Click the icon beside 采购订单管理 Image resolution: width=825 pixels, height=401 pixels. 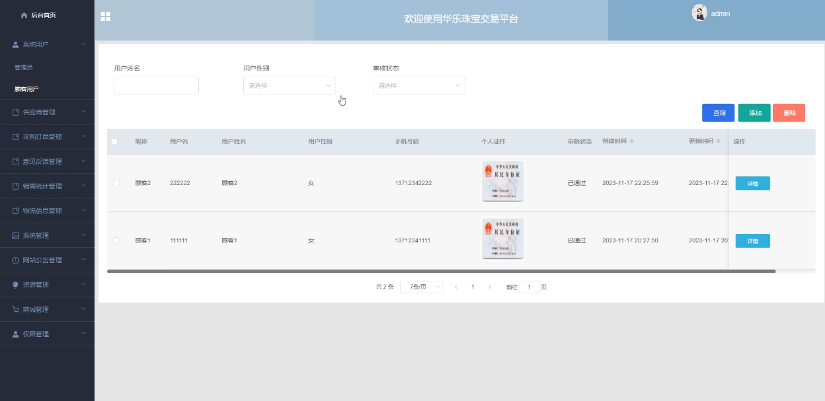pyautogui.click(x=16, y=137)
